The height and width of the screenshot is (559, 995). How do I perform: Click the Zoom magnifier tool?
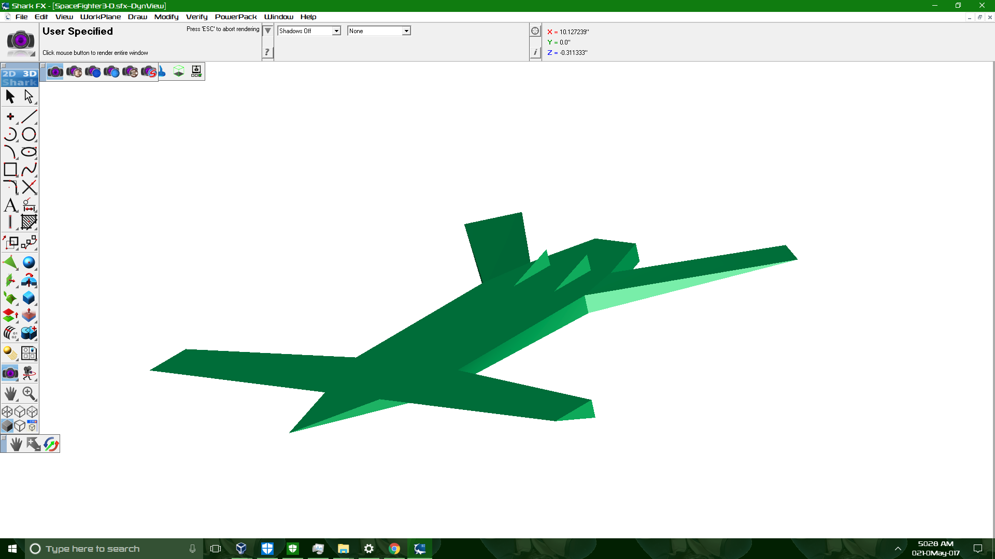pyautogui.click(x=29, y=394)
